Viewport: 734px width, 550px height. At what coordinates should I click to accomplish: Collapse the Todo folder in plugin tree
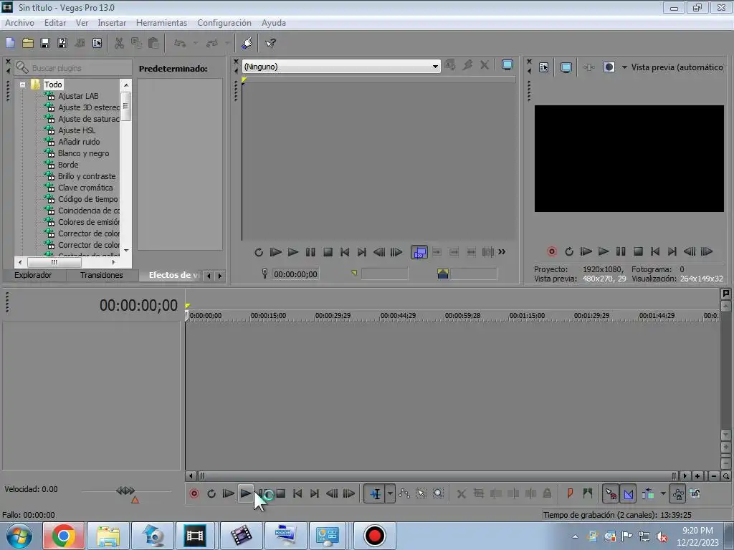pos(22,85)
